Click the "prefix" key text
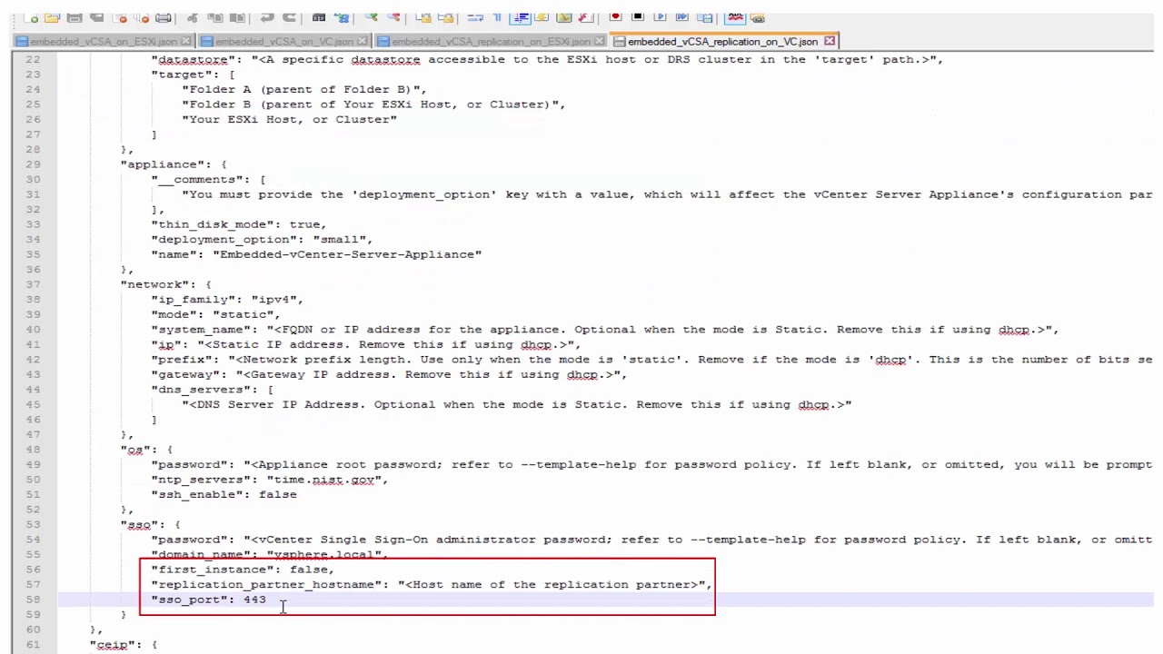This screenshot has width=1163, height=654. tap(182, 360)
